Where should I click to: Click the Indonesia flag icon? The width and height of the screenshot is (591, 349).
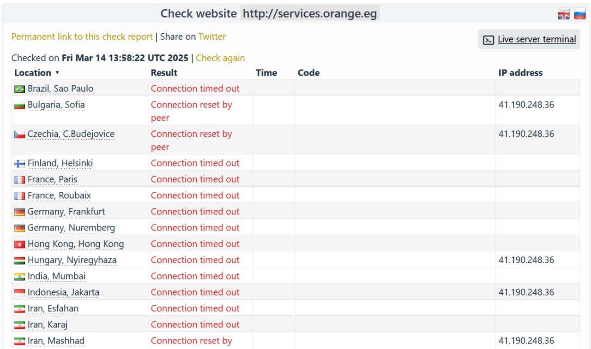[19, 293]
